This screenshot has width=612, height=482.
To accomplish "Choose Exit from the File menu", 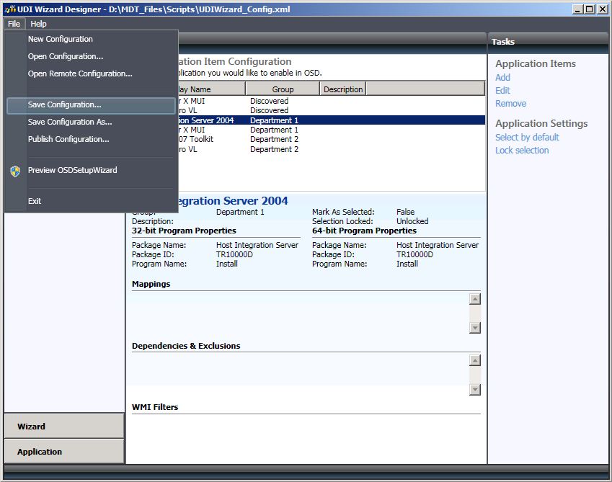I will [35, 201].
